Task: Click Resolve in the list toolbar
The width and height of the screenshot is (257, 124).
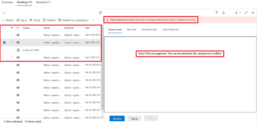Action: coord(8,20)
